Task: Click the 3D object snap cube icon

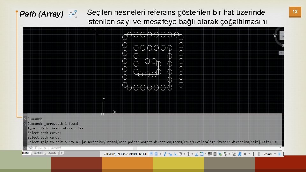Action: click(225, 154)
